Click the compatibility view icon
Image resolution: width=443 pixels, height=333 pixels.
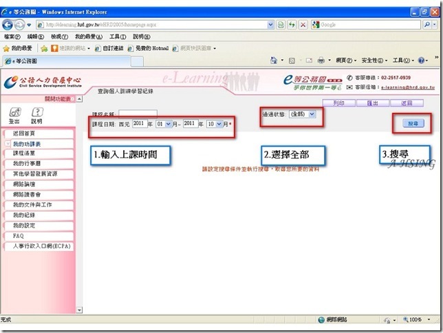click(281, 25)
